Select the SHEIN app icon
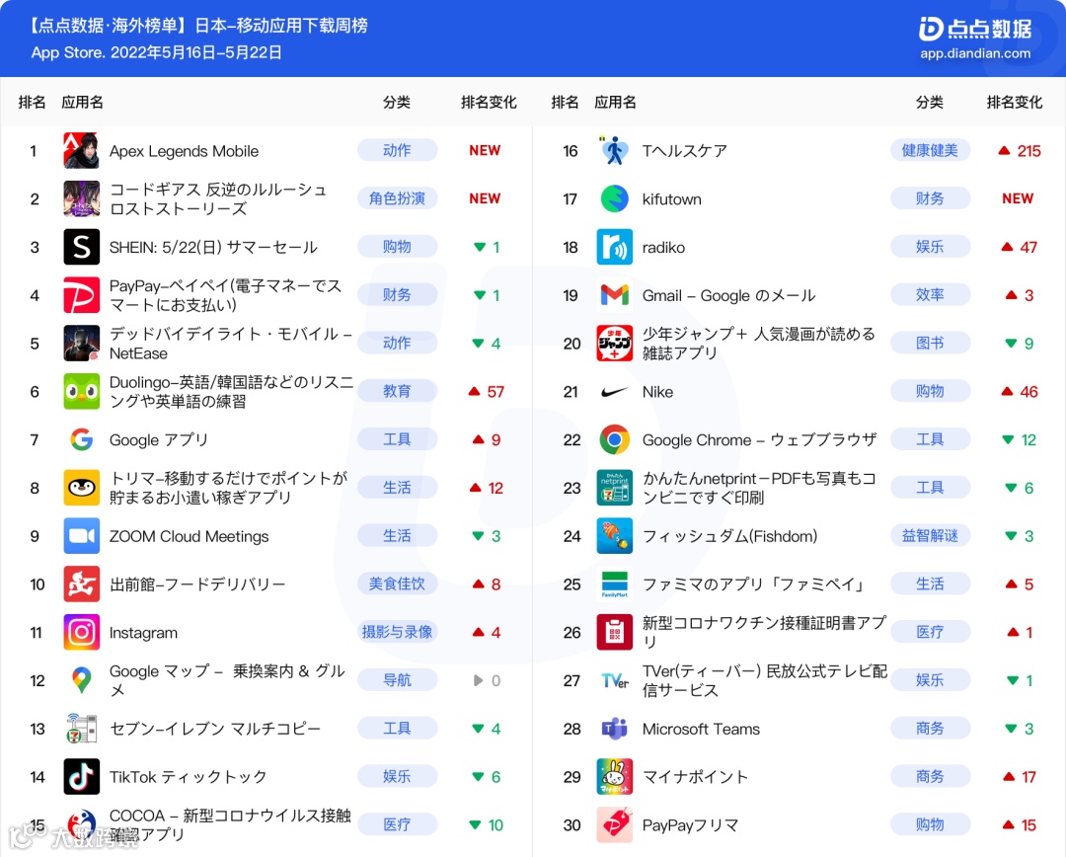The image size is (1066, 857). pos(81,247)
